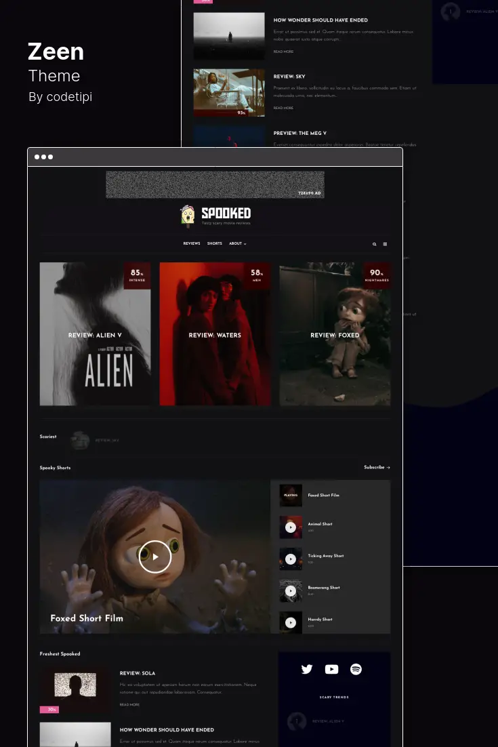Click the 58% Meh score badge
The image size is (498, 747).
click(257, 275)
